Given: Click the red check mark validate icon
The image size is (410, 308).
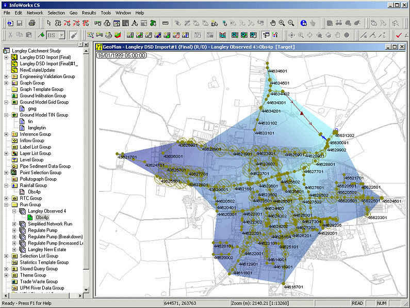Looking at the screenshot, I should (399, 35).
